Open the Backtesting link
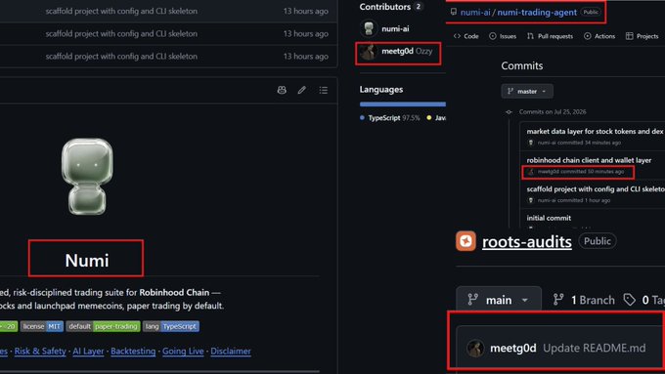This screenshot has width=665, height=374. point(133,352)
